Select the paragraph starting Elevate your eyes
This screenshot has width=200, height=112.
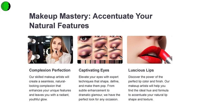pyautogui.click(x=99, y=88)
